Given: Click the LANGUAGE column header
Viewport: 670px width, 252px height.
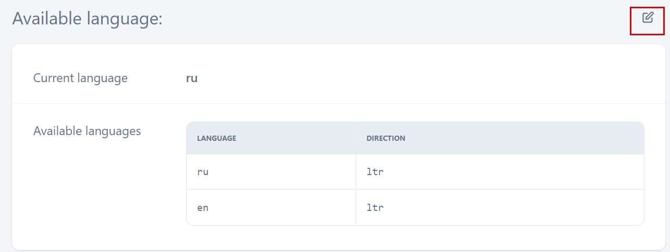Looking at the screenshot, I should [x=216, y=138].
